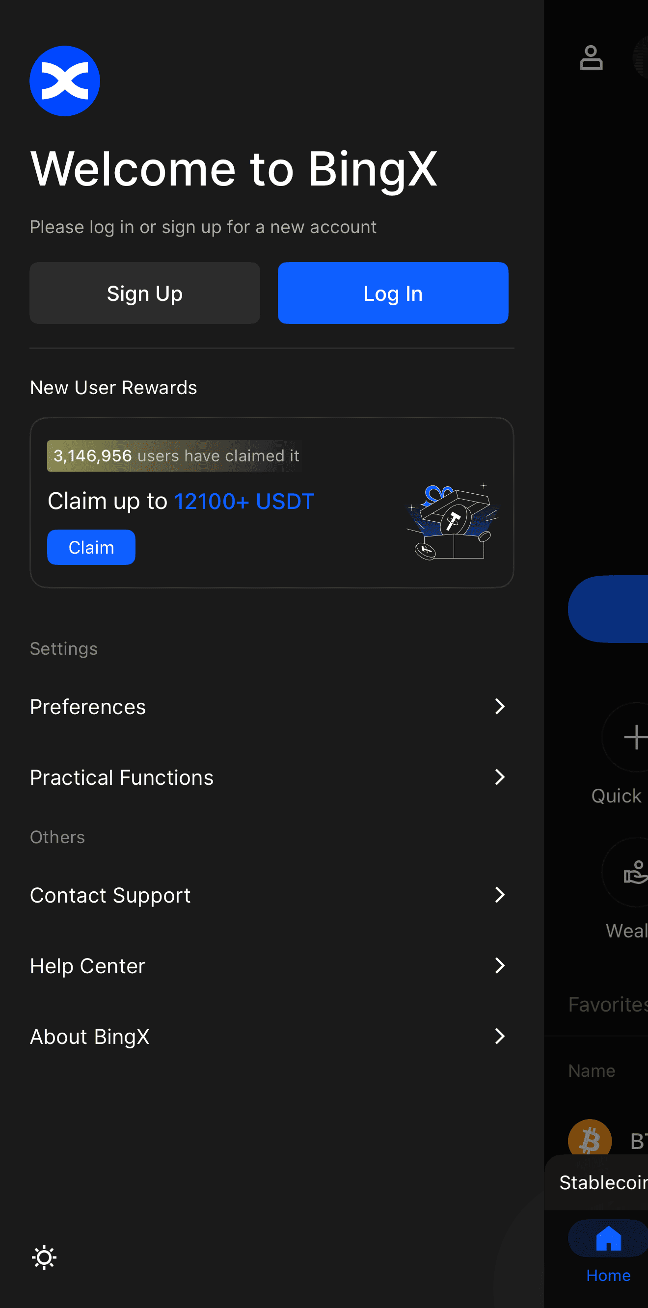Expand the Practical Functions chevron arrow

tap(500, 777)
